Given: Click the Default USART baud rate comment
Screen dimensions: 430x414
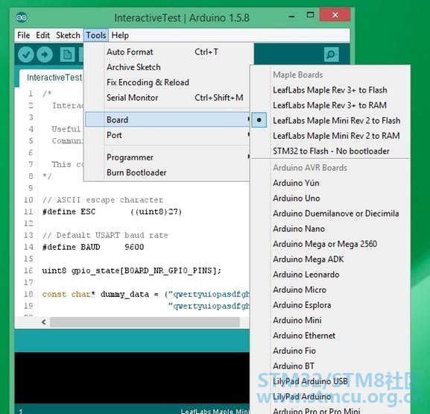Looking at the screenshot, I should click(x=105, y=235).
